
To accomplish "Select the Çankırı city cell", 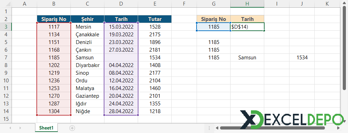I will (x=88, y=50).
